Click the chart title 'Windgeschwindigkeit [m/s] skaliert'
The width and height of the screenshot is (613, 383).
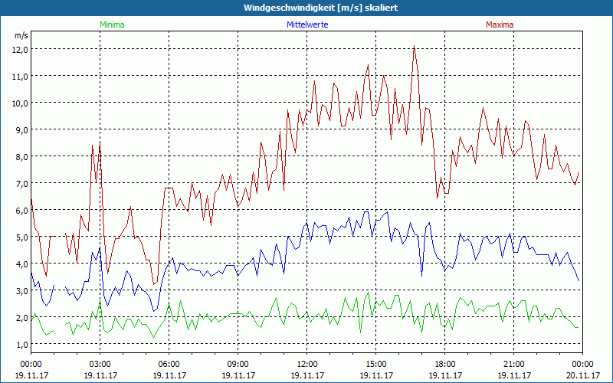[x=320, y=8]
